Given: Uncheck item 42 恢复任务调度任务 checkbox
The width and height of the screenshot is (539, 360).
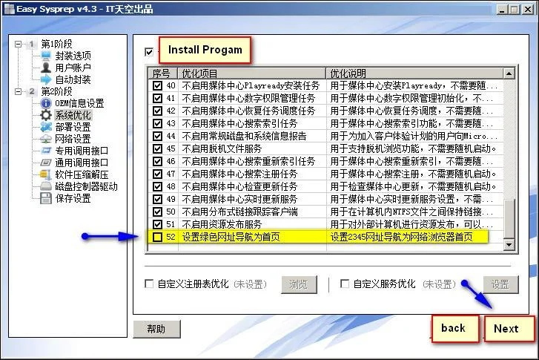Looking at the screenshot, I should 157,111.
